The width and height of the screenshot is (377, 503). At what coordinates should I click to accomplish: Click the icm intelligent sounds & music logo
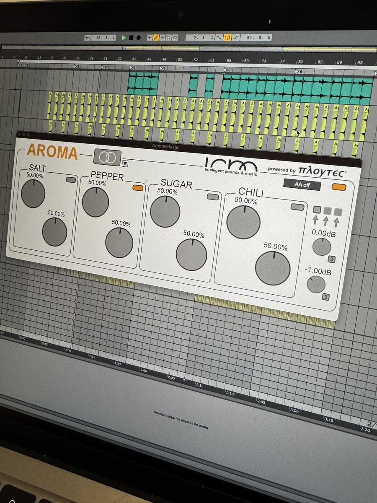coord(232,166)
